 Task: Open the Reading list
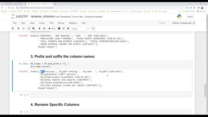pyautogui.click(x=202, y=11)
